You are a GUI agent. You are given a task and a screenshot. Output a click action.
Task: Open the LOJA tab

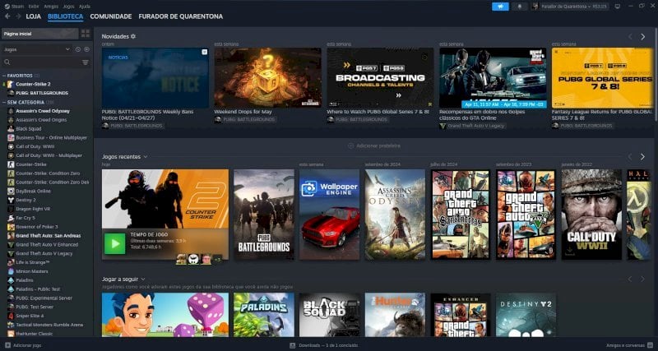point(33,16)
